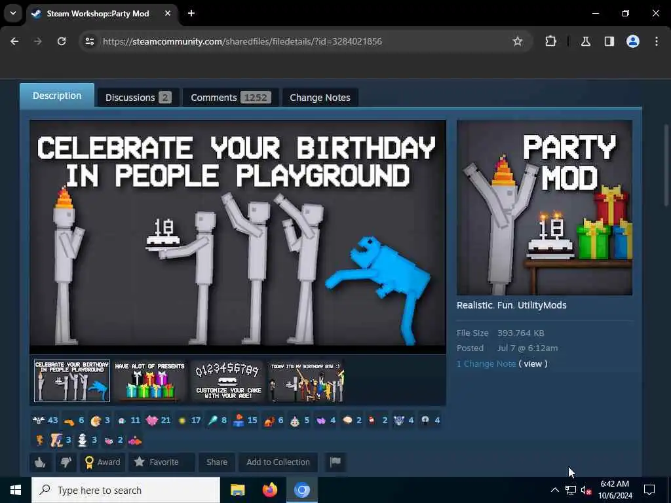Open File Explorer from the taskbar
Screen dimensions: 671x503
[237, 490]
